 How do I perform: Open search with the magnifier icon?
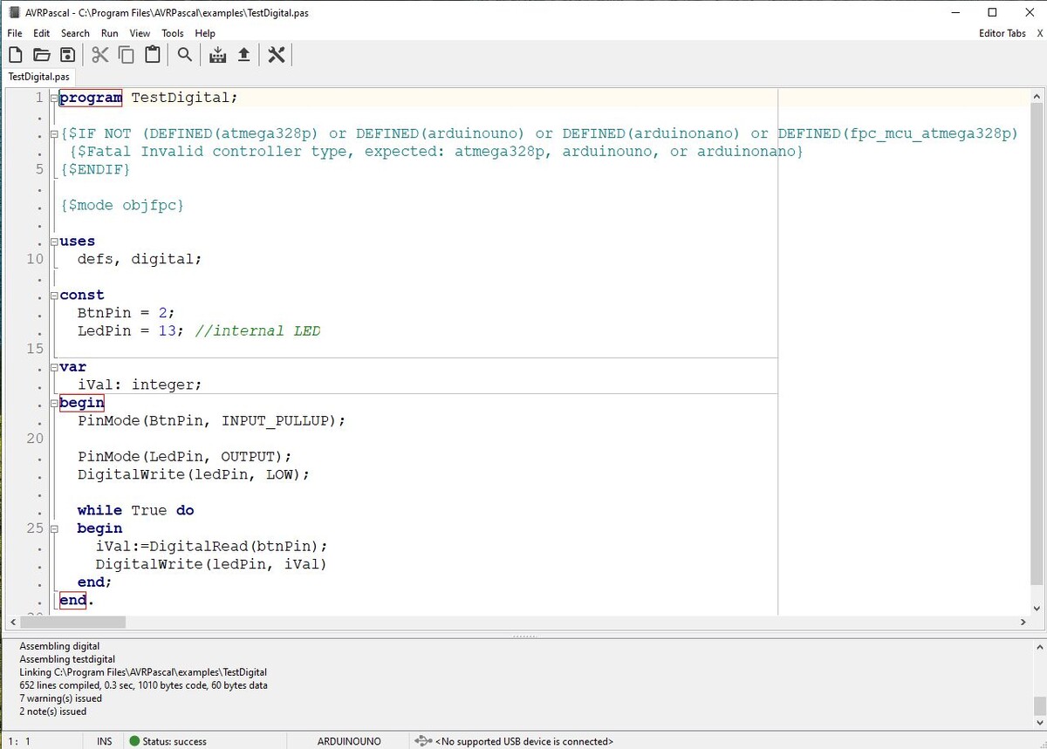pyautogui.click(x=185, y=55)
